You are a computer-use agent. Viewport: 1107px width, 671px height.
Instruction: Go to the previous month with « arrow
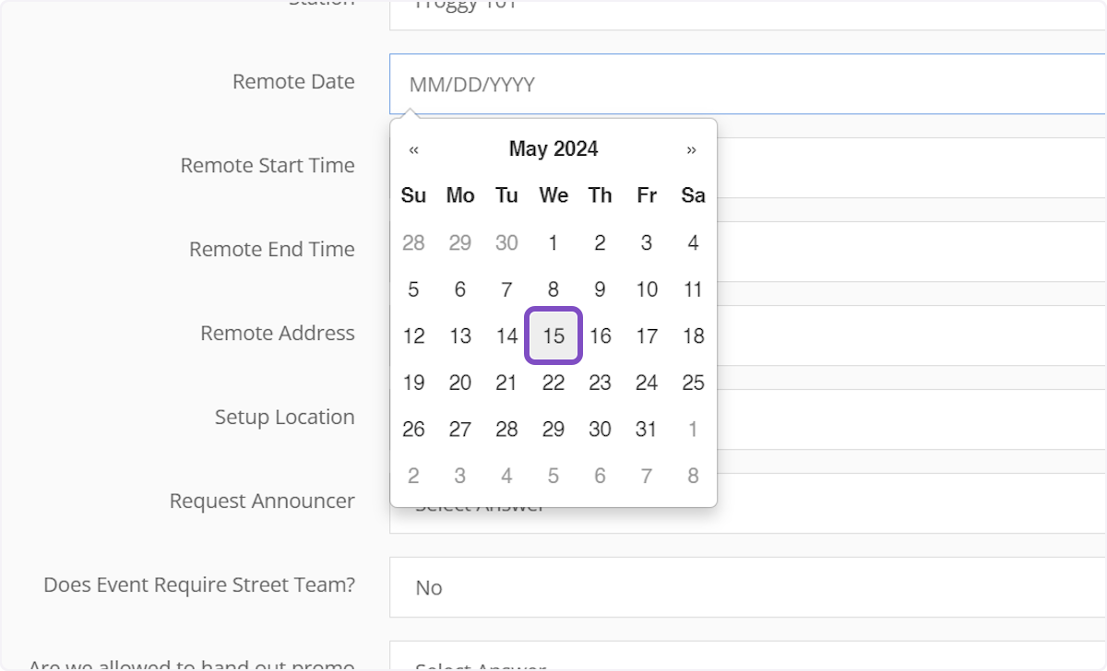[413, 148]
